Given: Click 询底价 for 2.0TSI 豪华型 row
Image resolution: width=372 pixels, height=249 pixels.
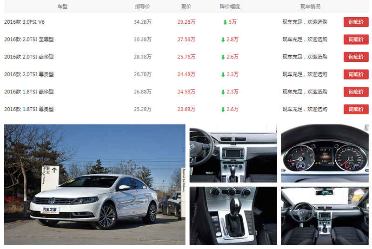Looking at the screenshot, I should 356,57.
